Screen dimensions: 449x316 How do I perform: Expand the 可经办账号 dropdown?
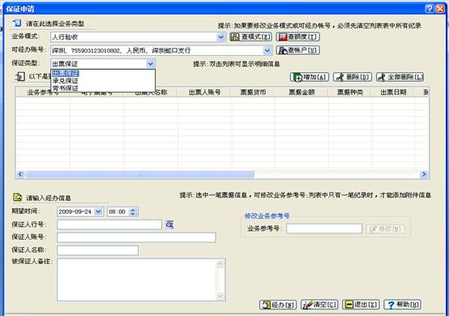[x=267, y=50]
